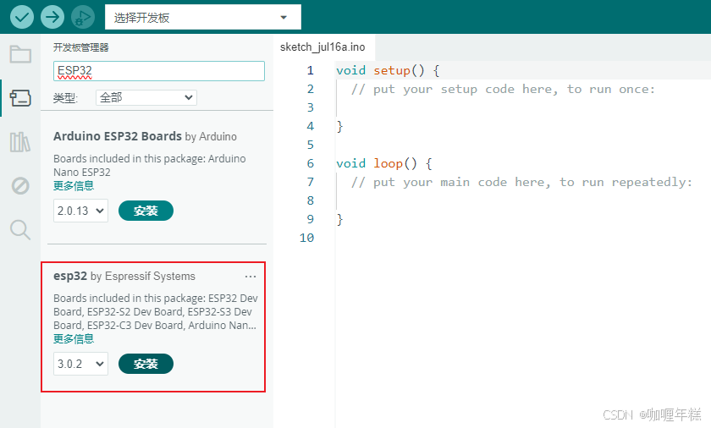The height and width of the screenshot is (428, 711).
Task: Open the 3.0.2 version dropdown
Action: tap(80, 364)
